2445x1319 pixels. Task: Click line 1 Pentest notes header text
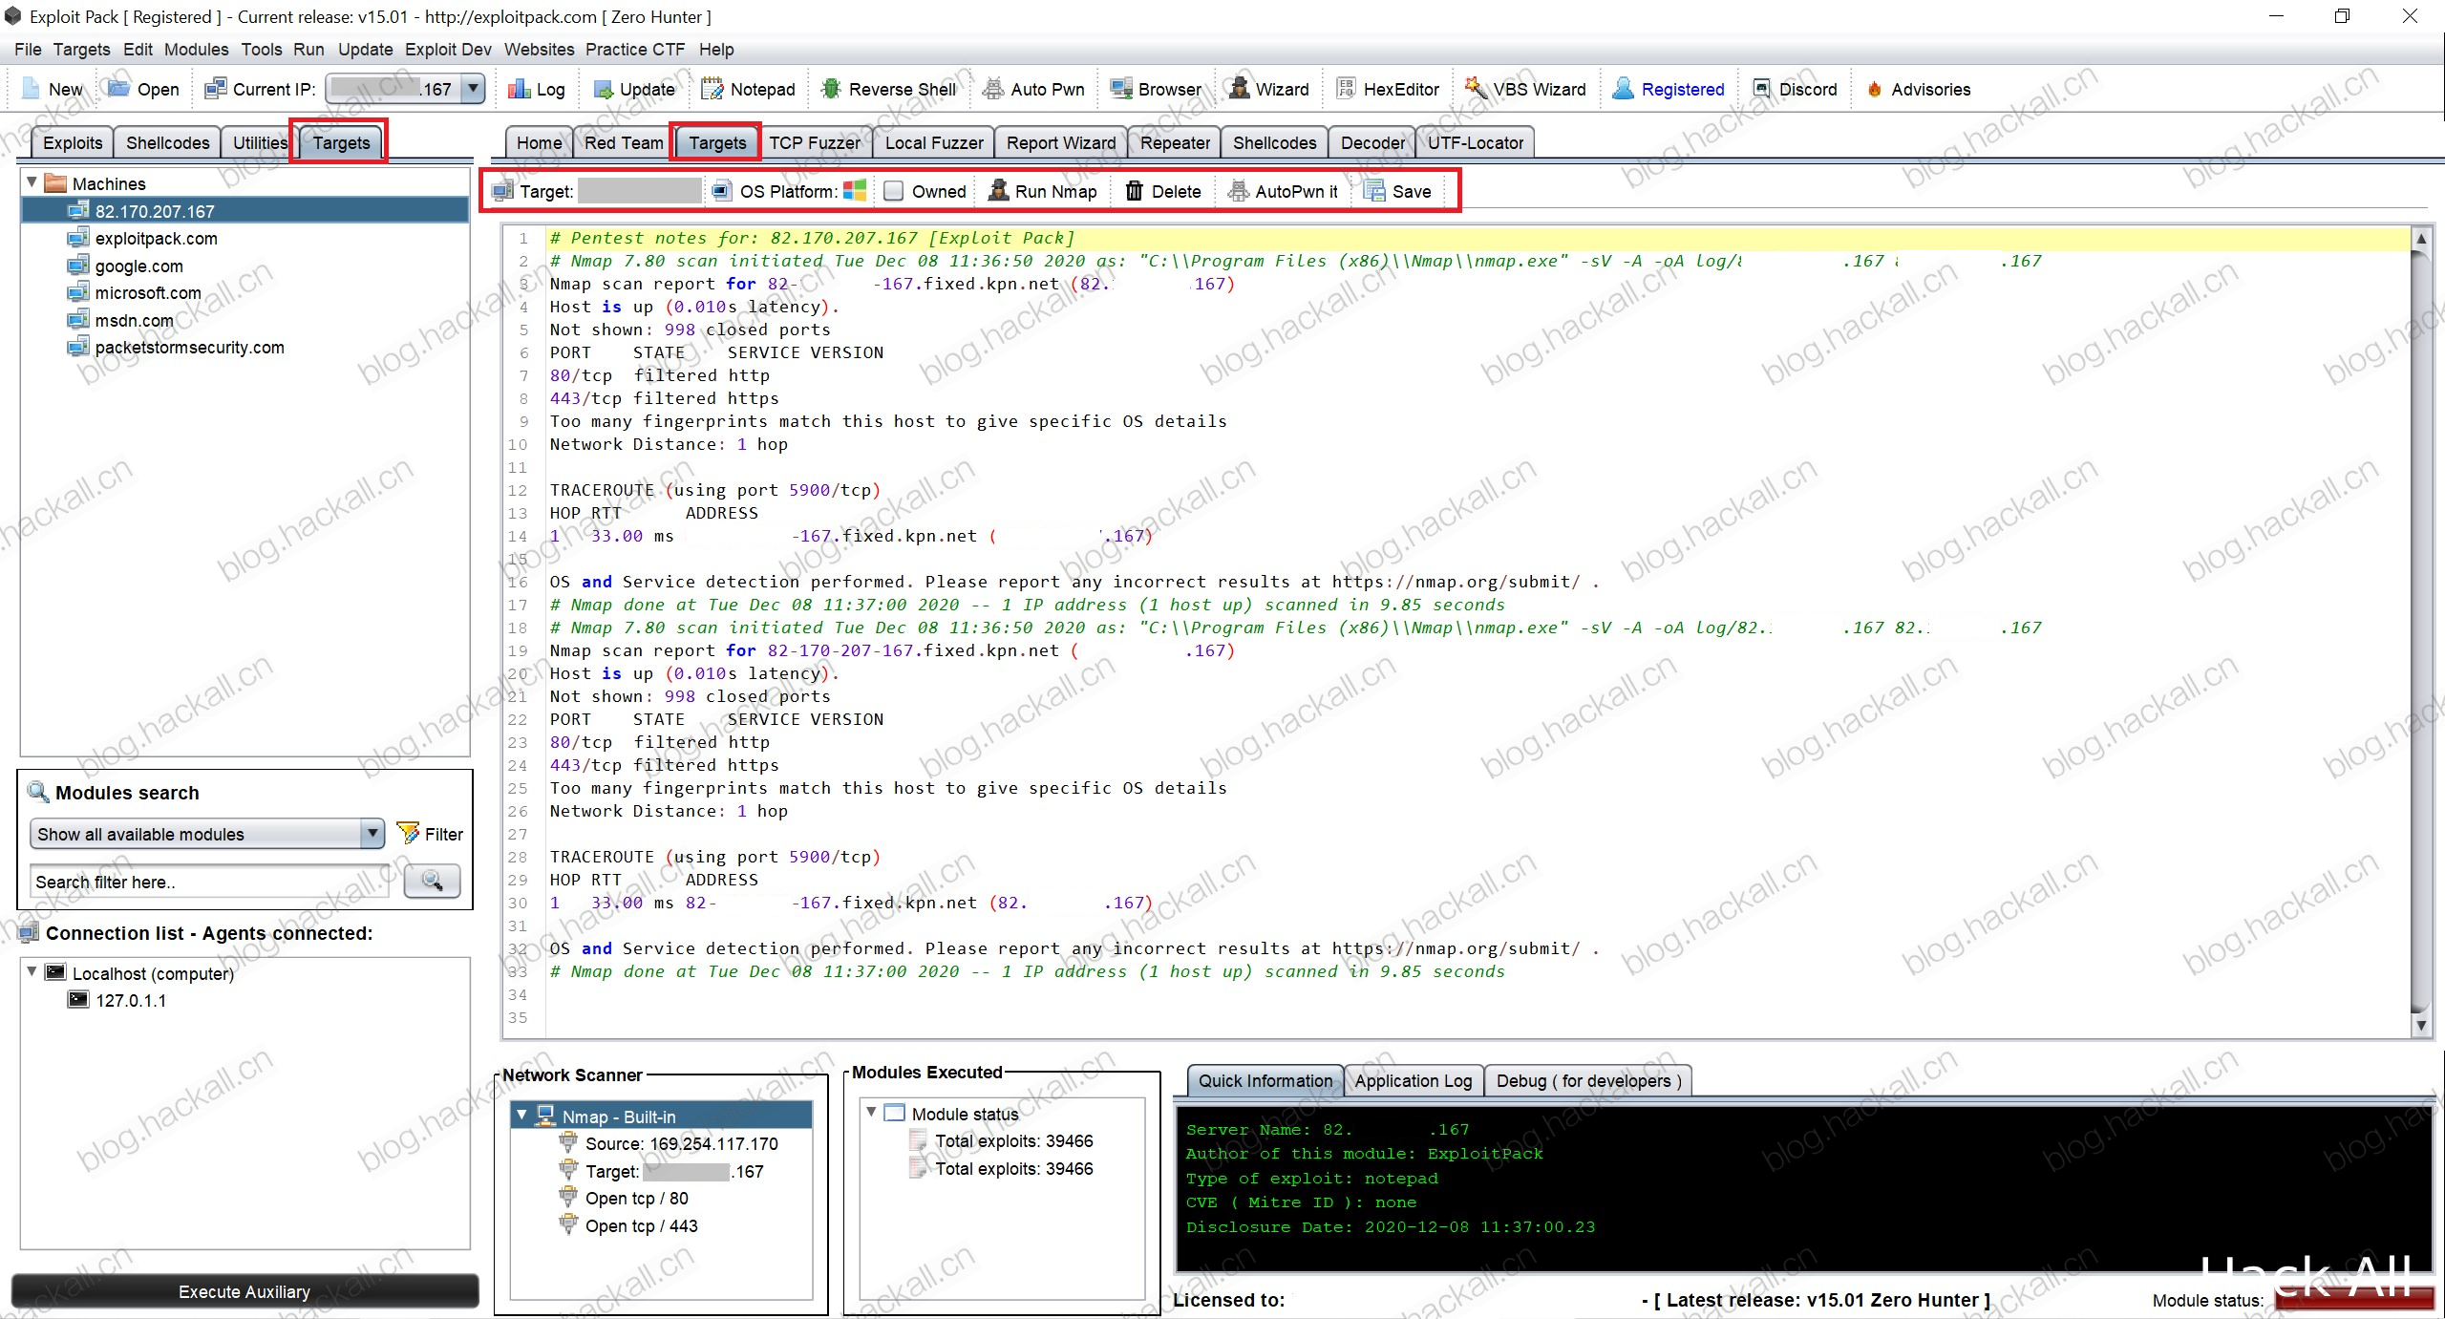812,238
